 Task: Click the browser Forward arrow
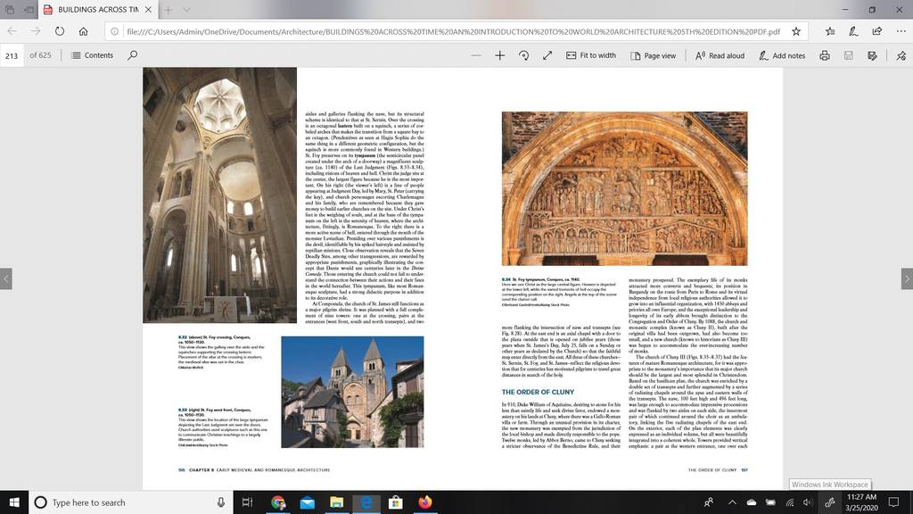coord(36,31)
